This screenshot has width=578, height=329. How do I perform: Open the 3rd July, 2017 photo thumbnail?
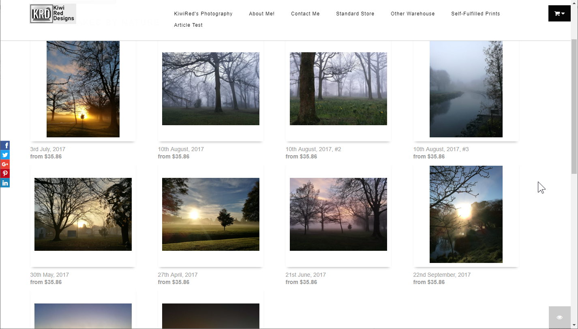(x=83, y=89)
